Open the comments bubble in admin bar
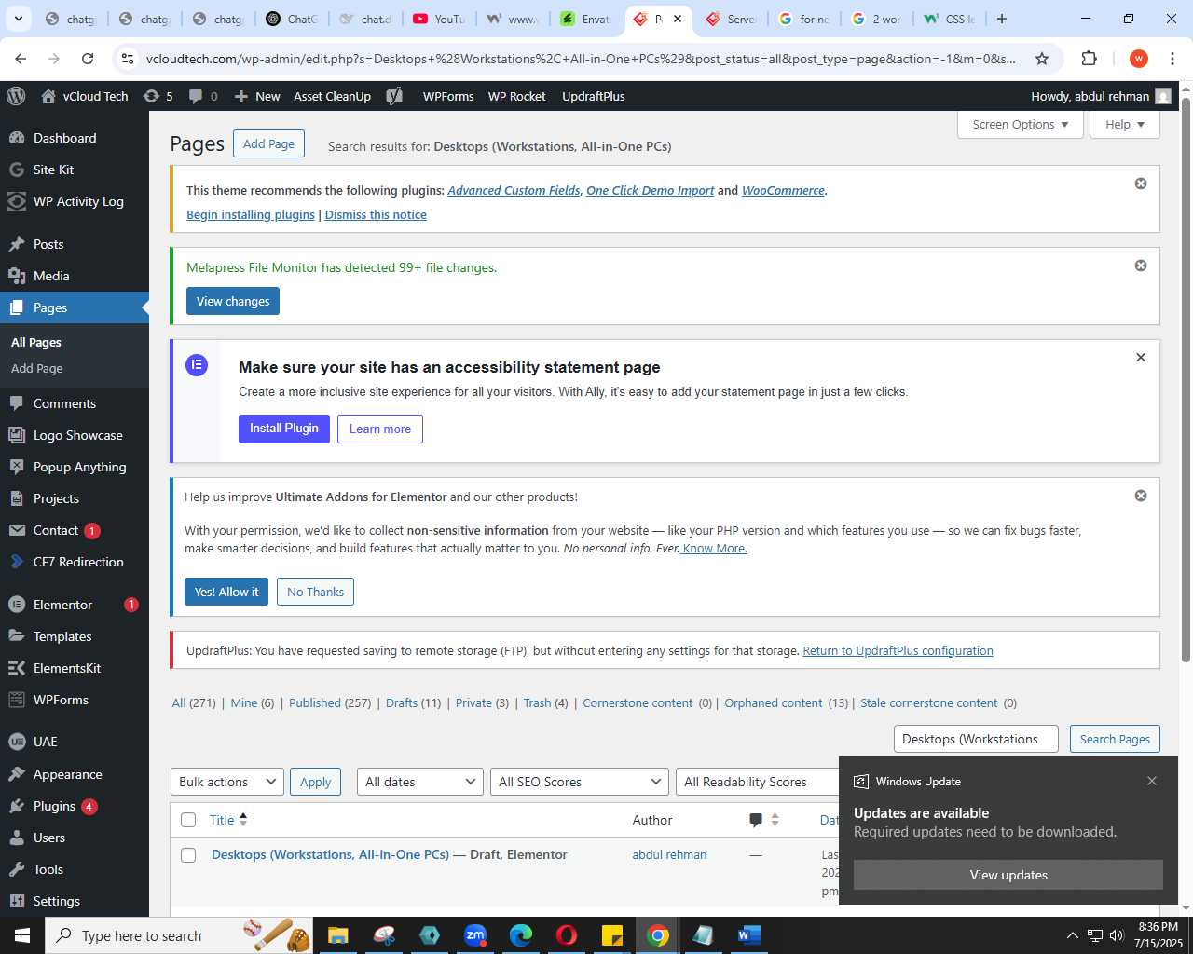1193x954 pixels. pos(203,96)
